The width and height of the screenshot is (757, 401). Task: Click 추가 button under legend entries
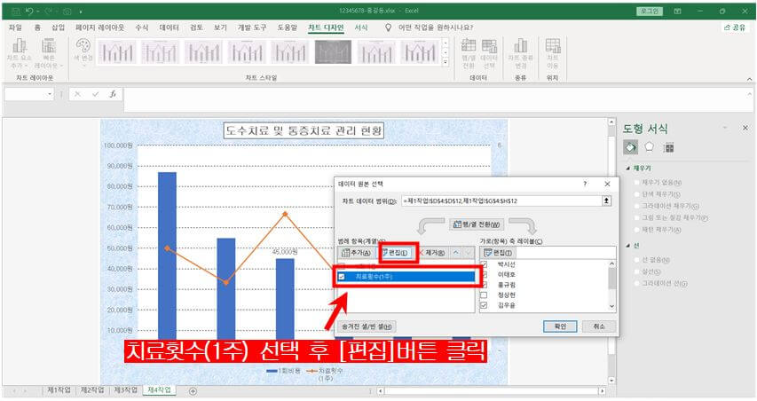click(356, 252)
